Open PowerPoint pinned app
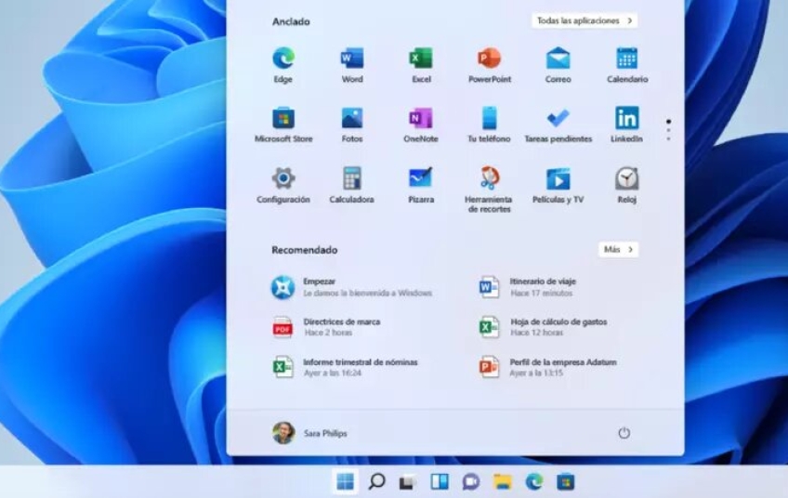The image size is (788, 498). pyautogui.click(x=489, y=59)
